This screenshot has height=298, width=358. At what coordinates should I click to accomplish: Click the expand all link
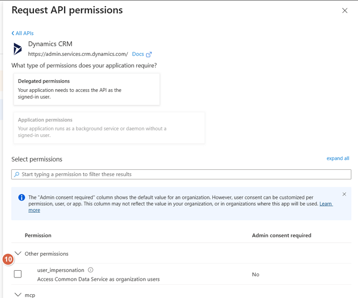[338, 158]
